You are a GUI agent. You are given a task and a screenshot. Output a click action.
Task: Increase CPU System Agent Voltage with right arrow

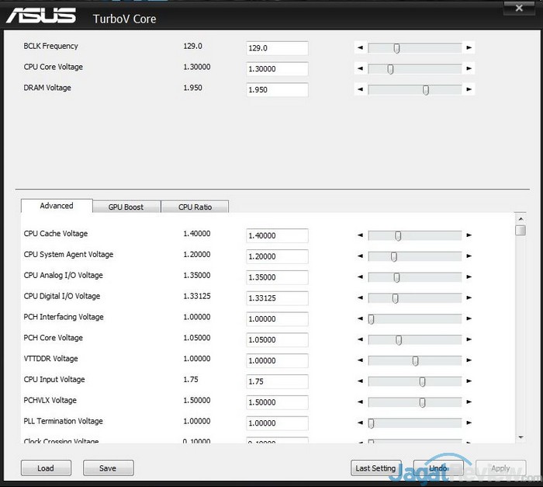(469, 256)
